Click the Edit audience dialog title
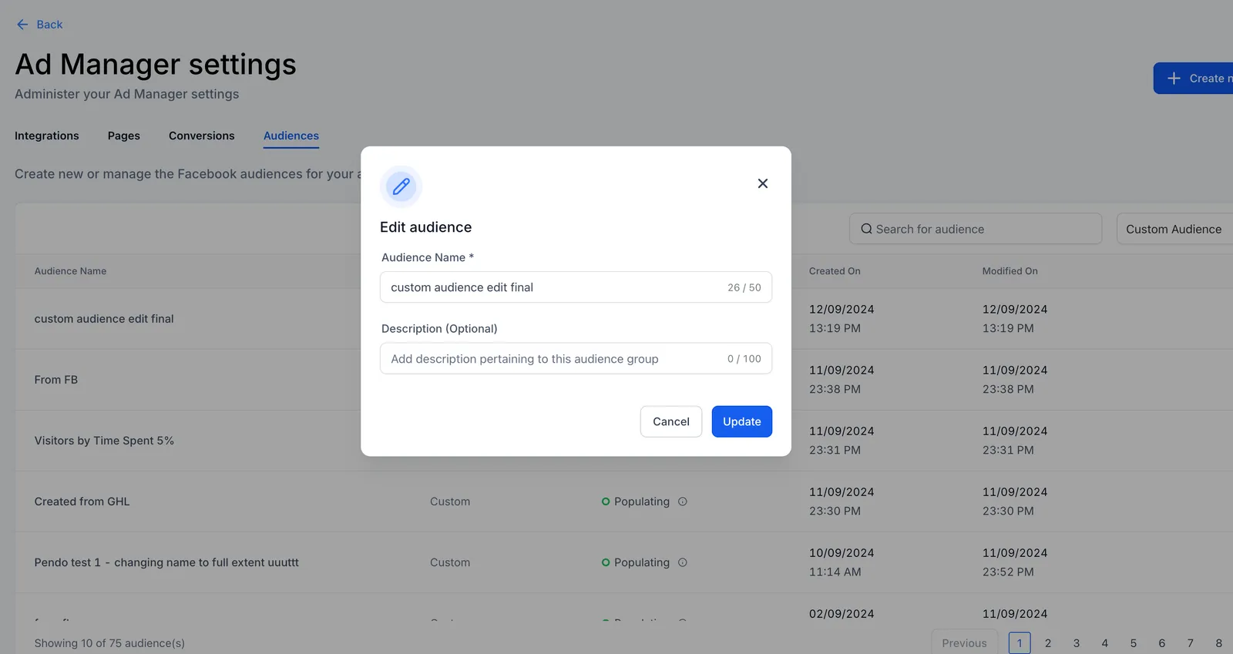Viewport: 1233px width, 654px height. 425,227
